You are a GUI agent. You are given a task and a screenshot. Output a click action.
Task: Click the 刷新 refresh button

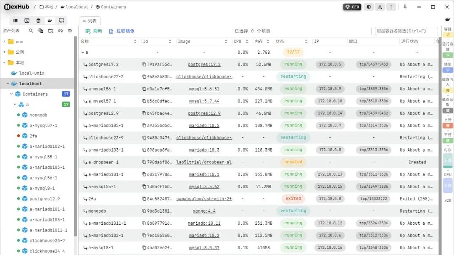pos(94,31)
